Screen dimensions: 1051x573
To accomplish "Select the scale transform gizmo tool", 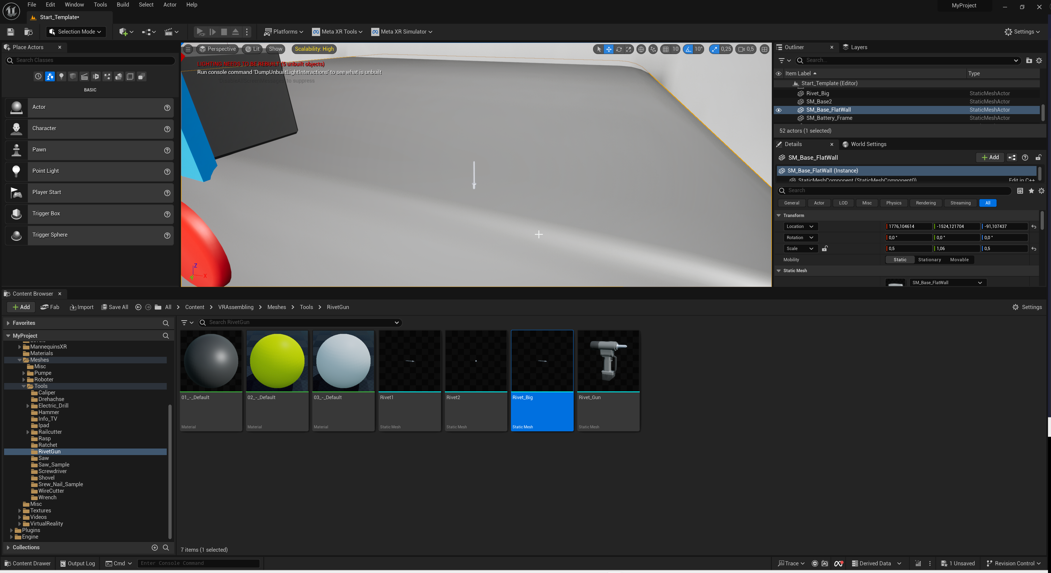I will coord(629,49).
